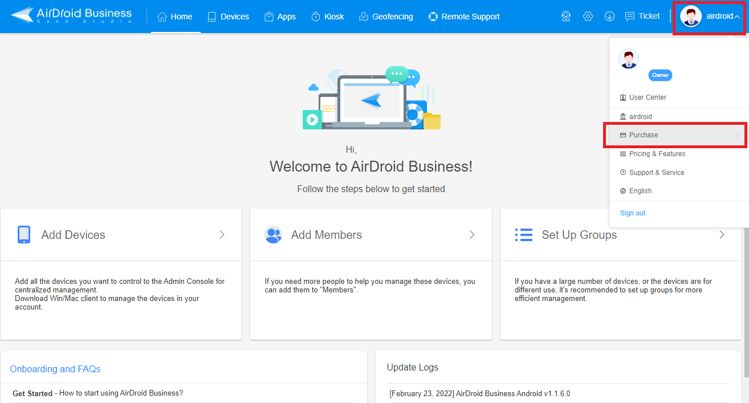Click the Set Up Groups description text

coord(613,290)
